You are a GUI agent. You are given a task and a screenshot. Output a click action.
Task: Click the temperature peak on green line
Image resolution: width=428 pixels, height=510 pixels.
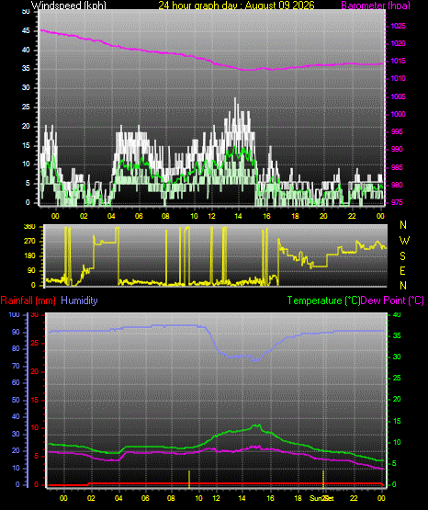(x=257, y=425)
